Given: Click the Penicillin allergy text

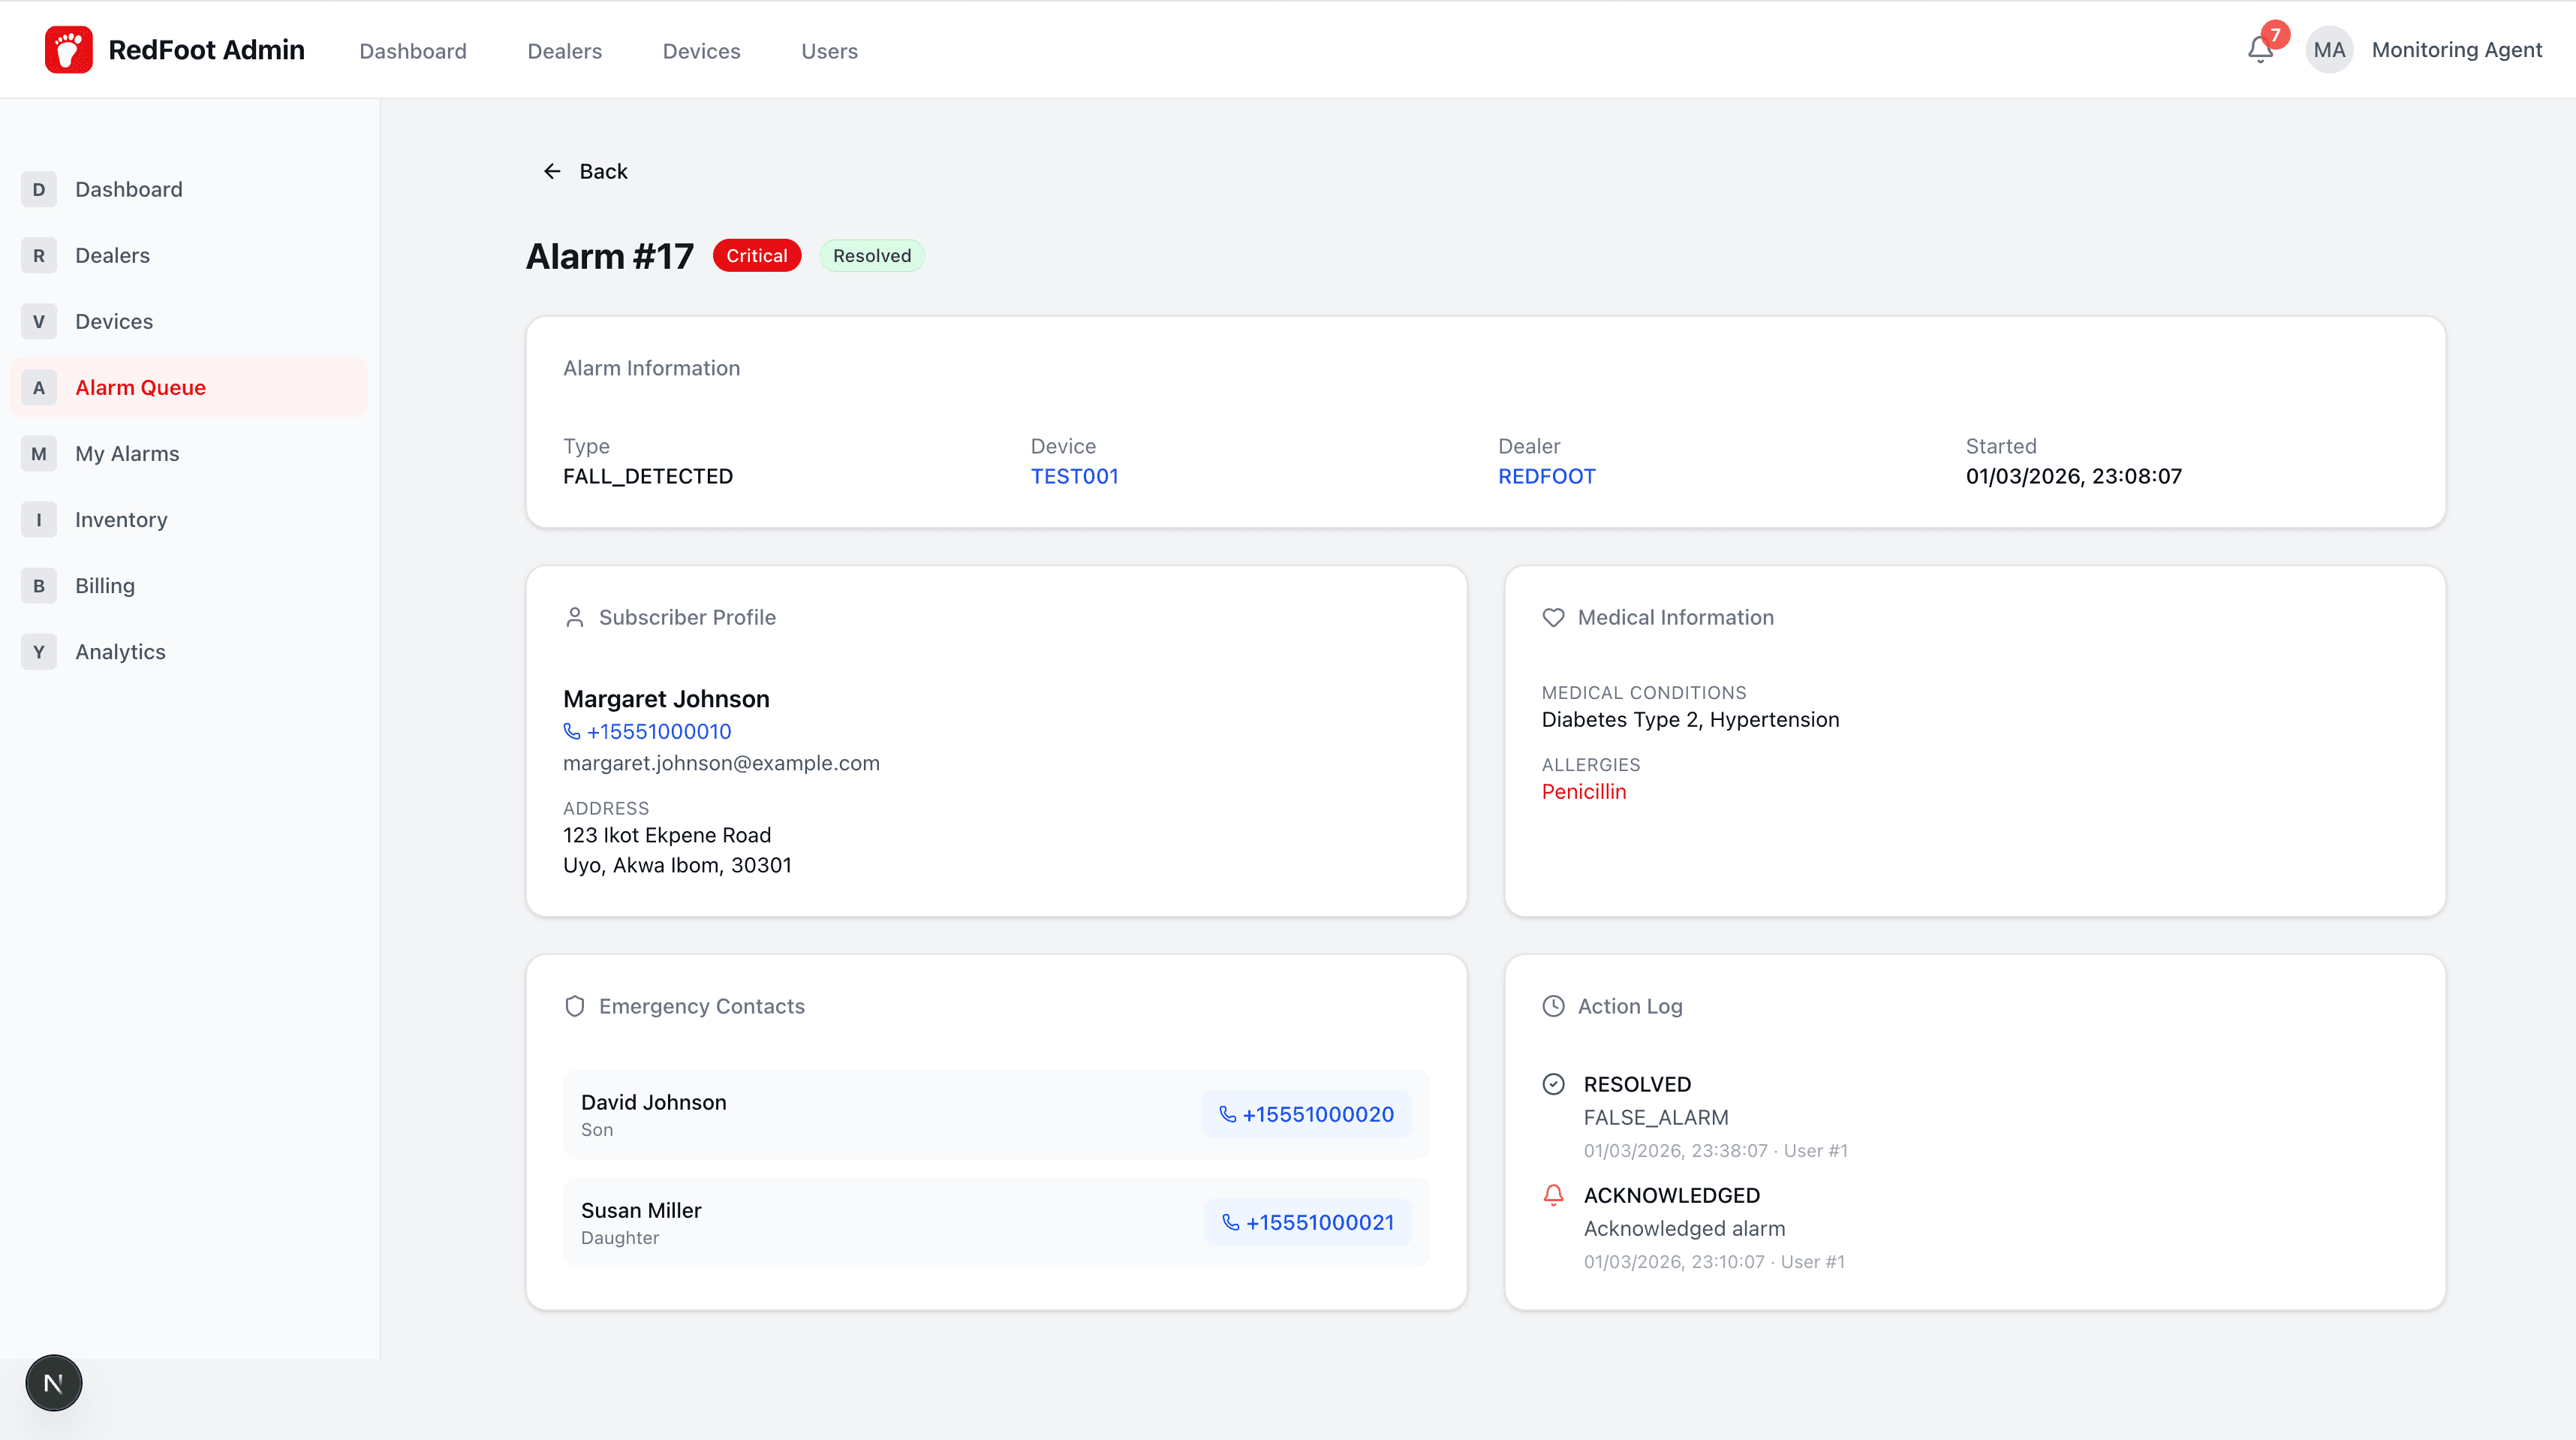Looking at the screenshot, I should coord(1584,791).
